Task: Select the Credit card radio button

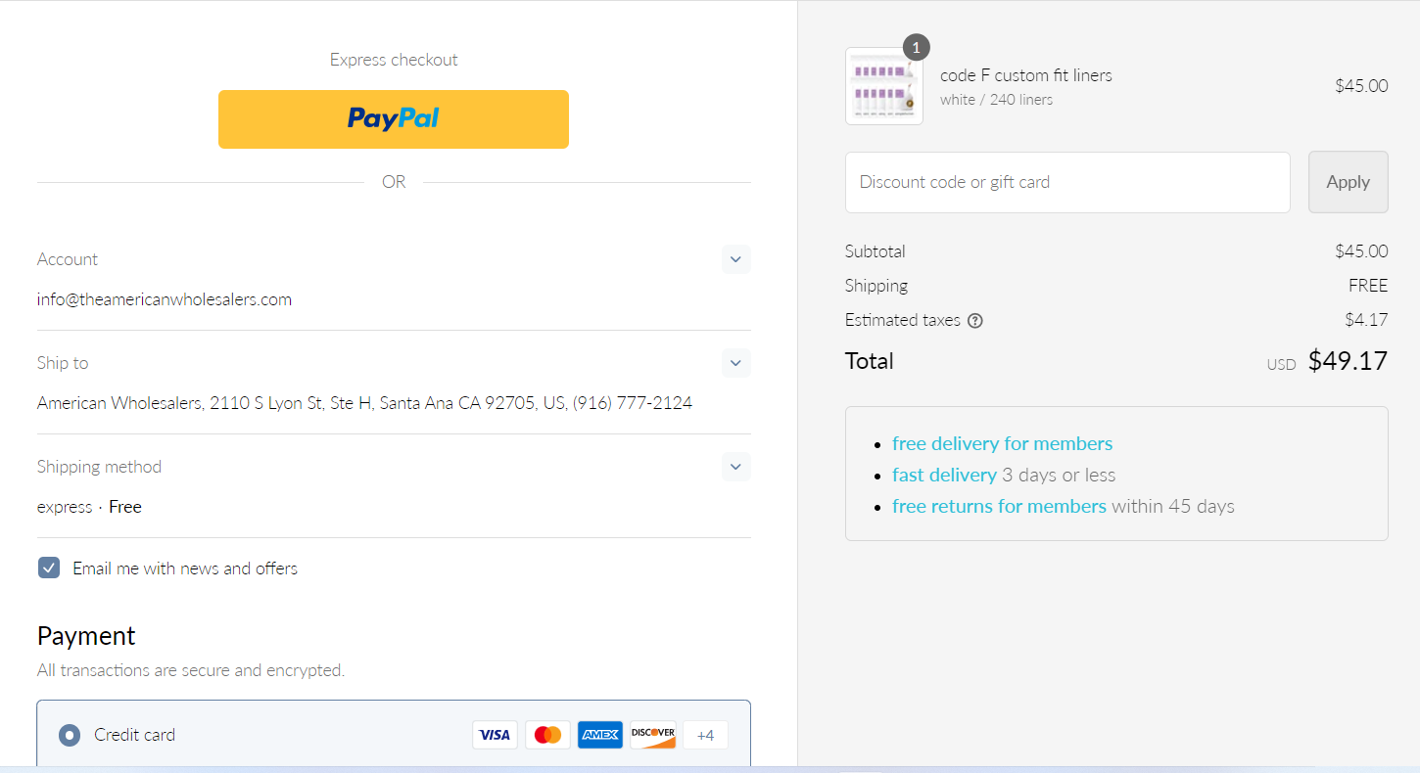Action: click(70, 735)
